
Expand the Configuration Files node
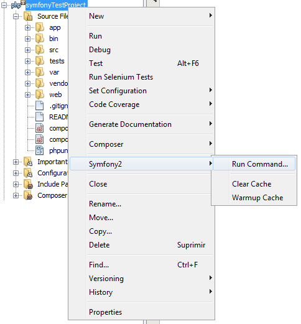point(16,173)
